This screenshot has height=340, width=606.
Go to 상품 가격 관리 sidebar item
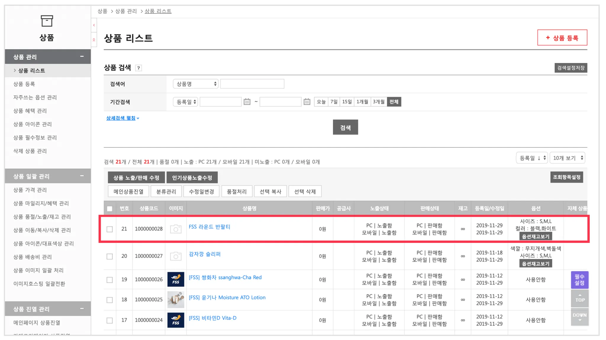30,190
